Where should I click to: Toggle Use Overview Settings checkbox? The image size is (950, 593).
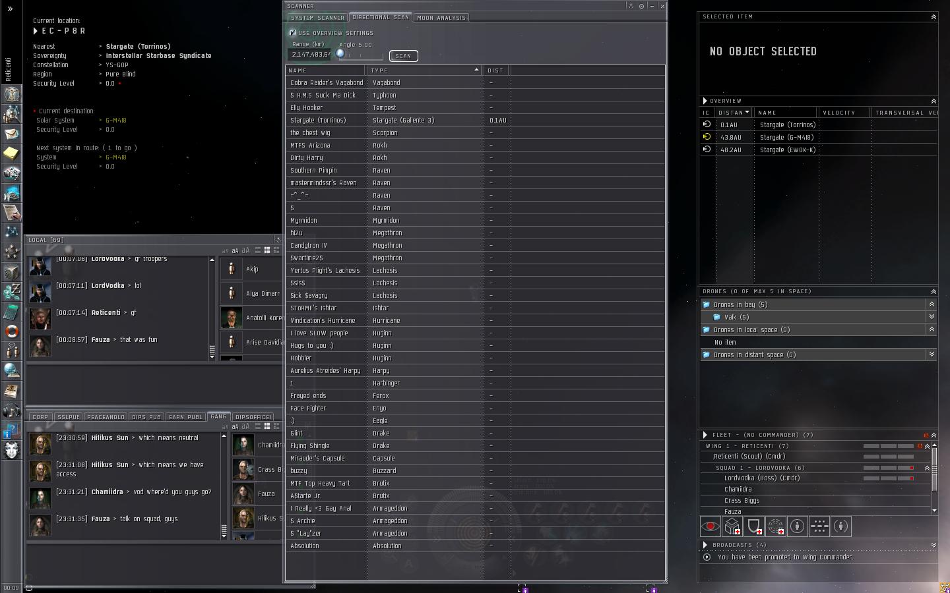point(292,32)
